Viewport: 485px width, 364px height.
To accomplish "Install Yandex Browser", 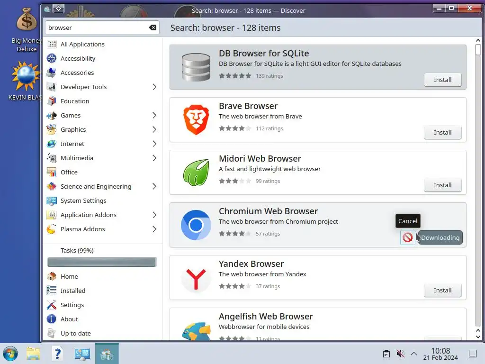I will click(x=443, y=291).
